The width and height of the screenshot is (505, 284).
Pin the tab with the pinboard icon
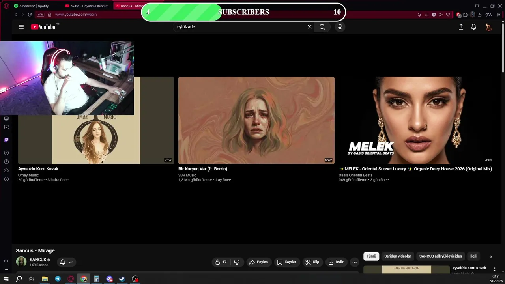(x=419, y=15)
